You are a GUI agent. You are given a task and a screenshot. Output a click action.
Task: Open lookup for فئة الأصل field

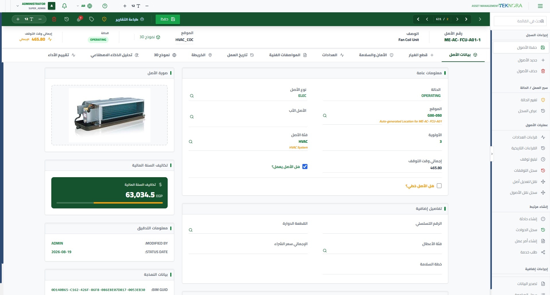tap(191, 142)
